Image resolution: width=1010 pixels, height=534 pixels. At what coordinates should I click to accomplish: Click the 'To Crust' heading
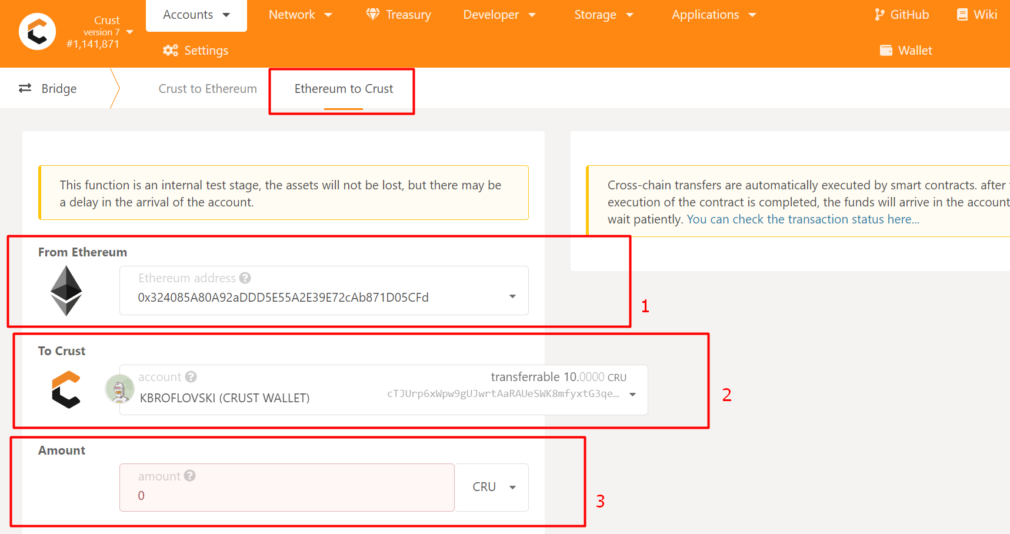pyautogui.click(x=62, y=351)
